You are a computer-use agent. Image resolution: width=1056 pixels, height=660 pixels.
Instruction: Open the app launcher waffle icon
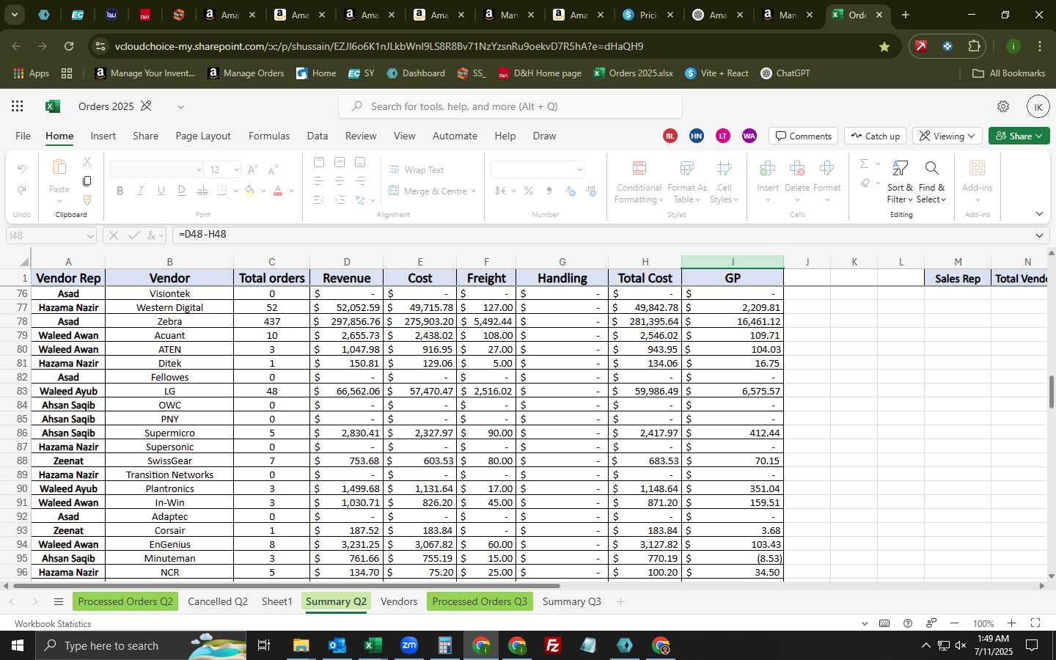[x=17, y=106]
